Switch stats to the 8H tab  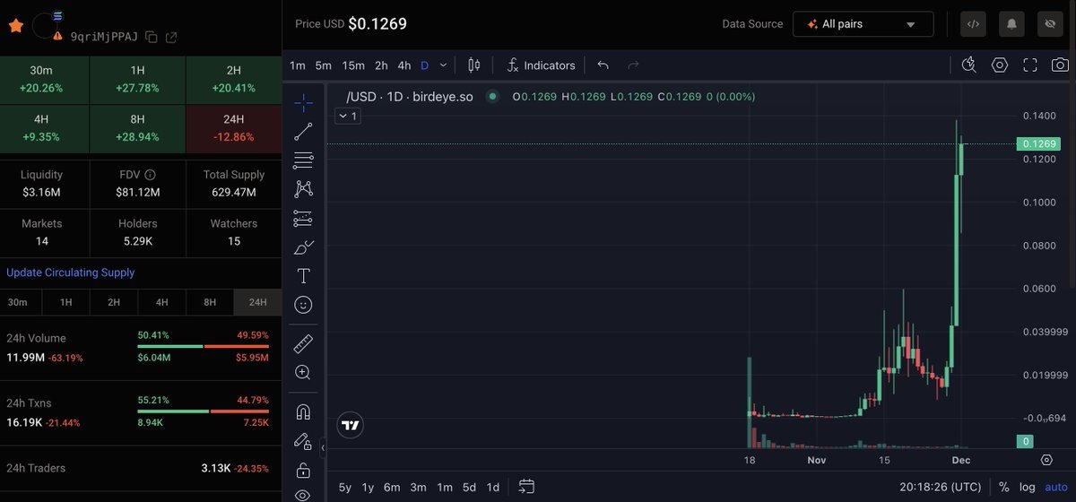coord(210,302)
